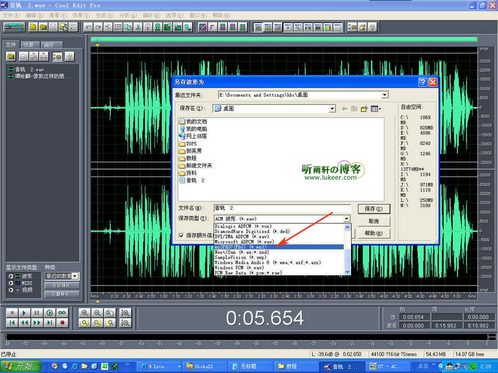
Task: Click the format list scrollbar down arrow
Action: [x=347, y=272]
